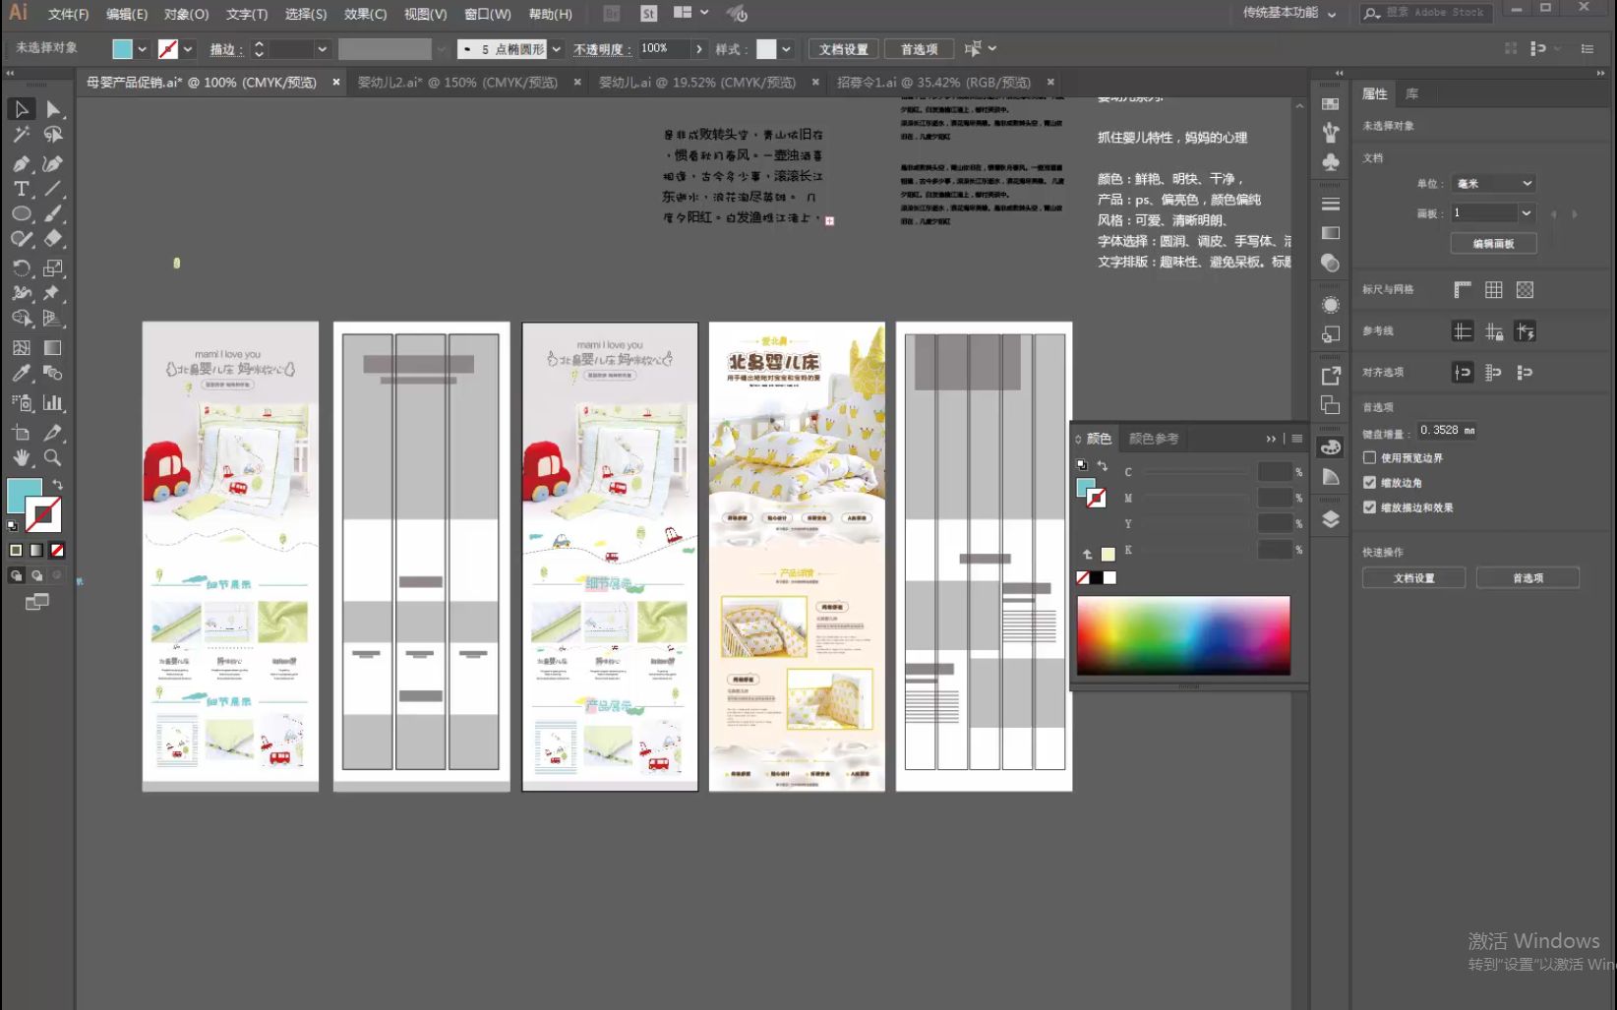Pick a color from the spectrum bar
This screenshot has height=1010, width=1617.
1183,635
